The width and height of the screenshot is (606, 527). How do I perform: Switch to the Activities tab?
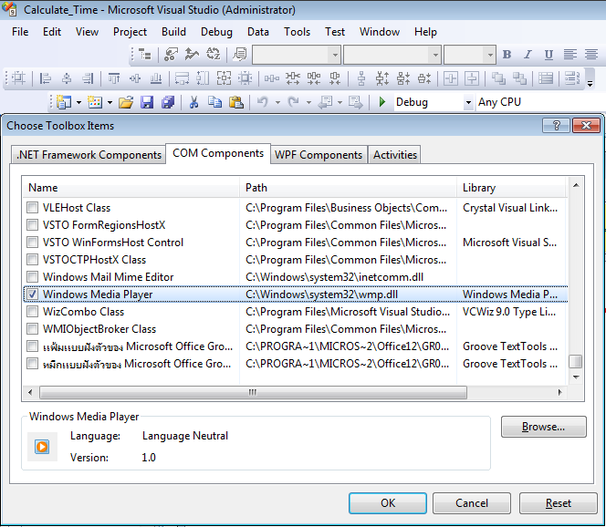coord(394,155)
